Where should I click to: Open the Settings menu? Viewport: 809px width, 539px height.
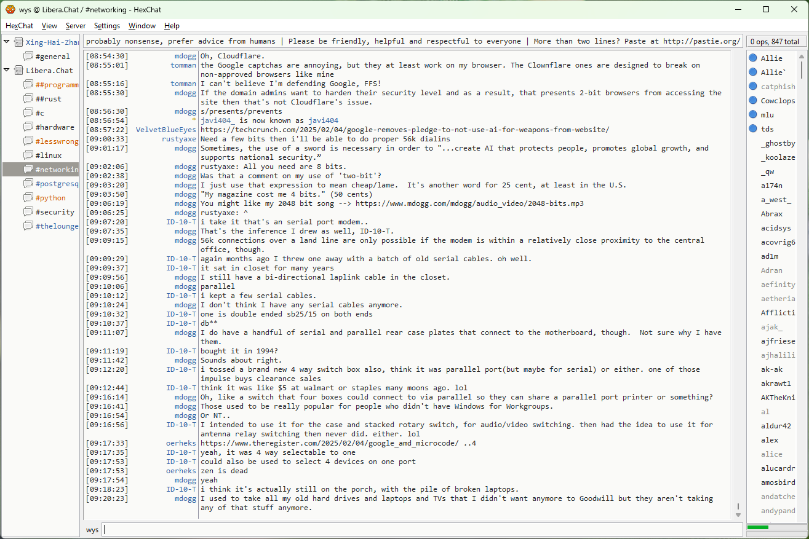point(107,26)
